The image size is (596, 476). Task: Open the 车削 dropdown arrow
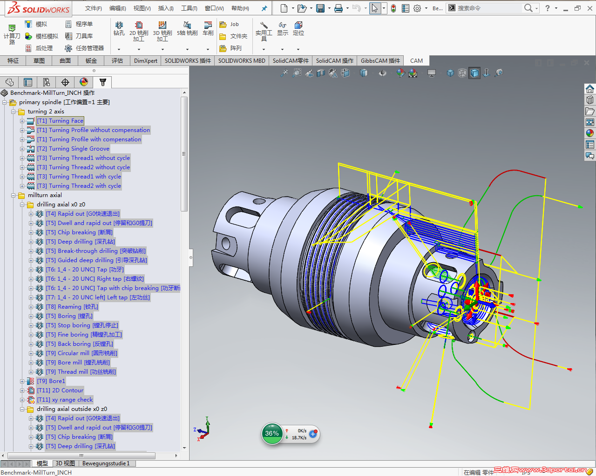[208, 49]
